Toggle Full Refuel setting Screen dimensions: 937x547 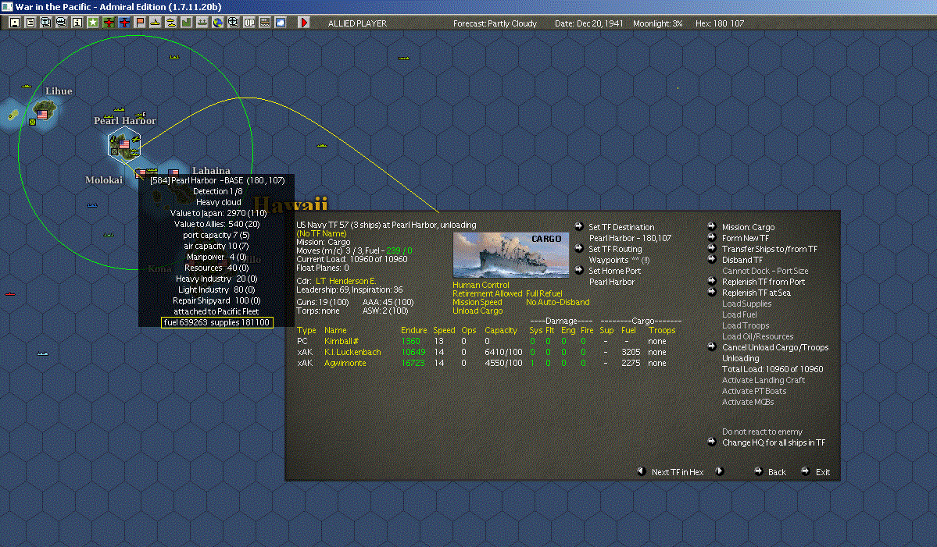click(544, 293)
